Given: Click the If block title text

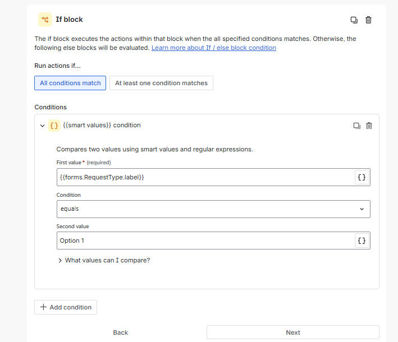Looking at the screenshot, I should coord(69,20).
